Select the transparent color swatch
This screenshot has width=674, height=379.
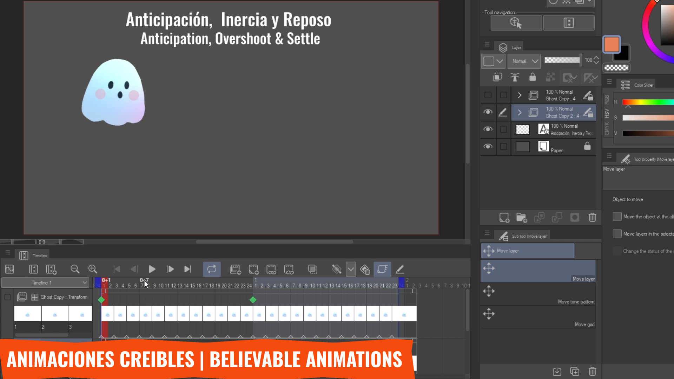click(617, 68)
